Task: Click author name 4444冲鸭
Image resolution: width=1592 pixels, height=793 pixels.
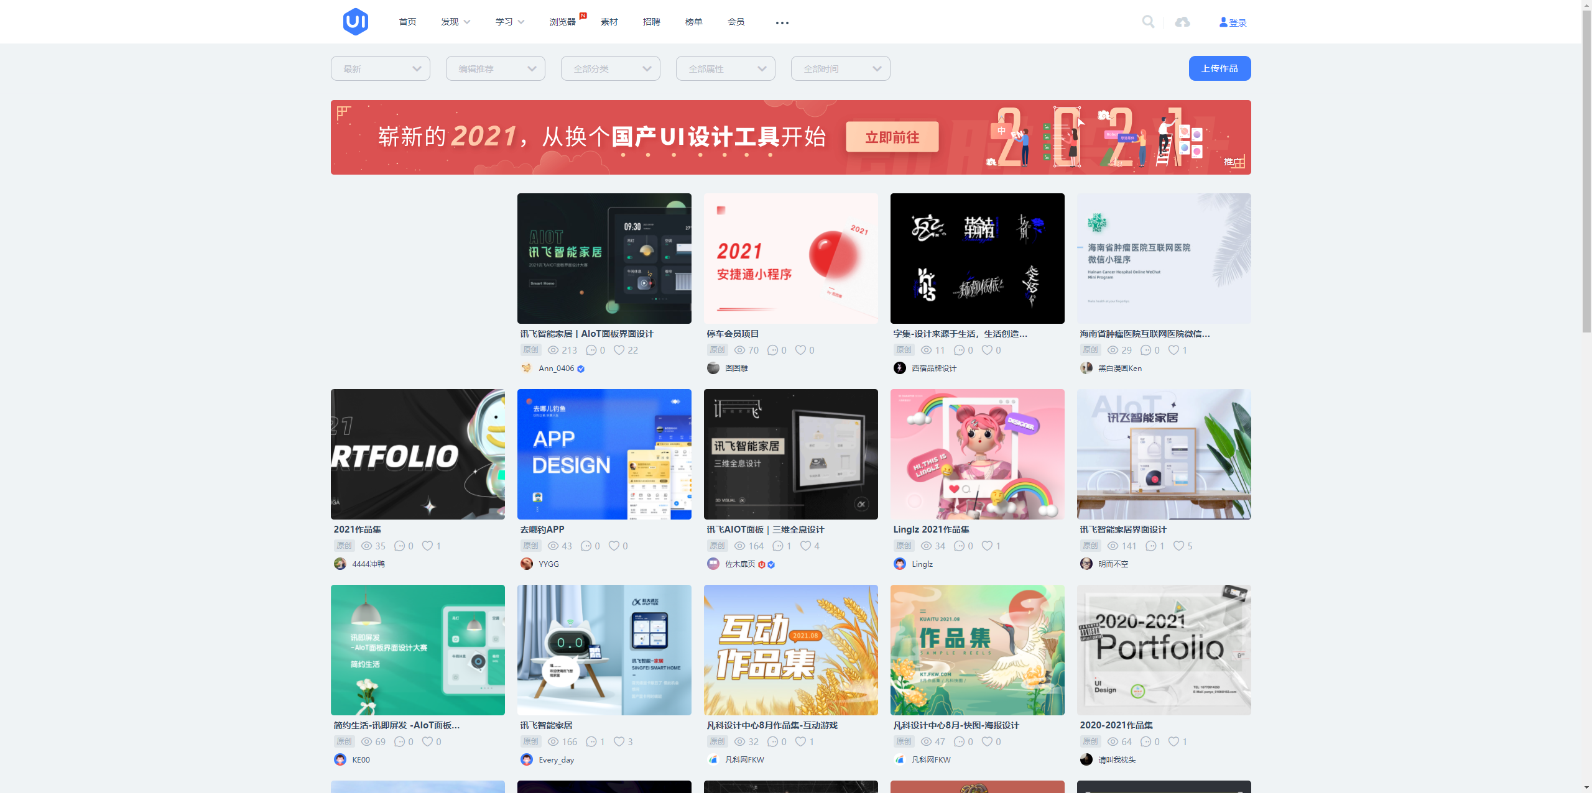Action: point(368,564)
